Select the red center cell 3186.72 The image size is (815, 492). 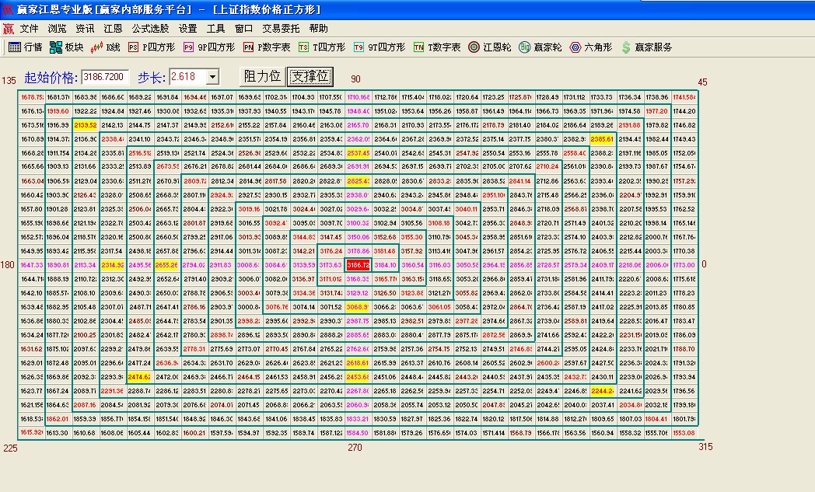(x=358, y=265)
